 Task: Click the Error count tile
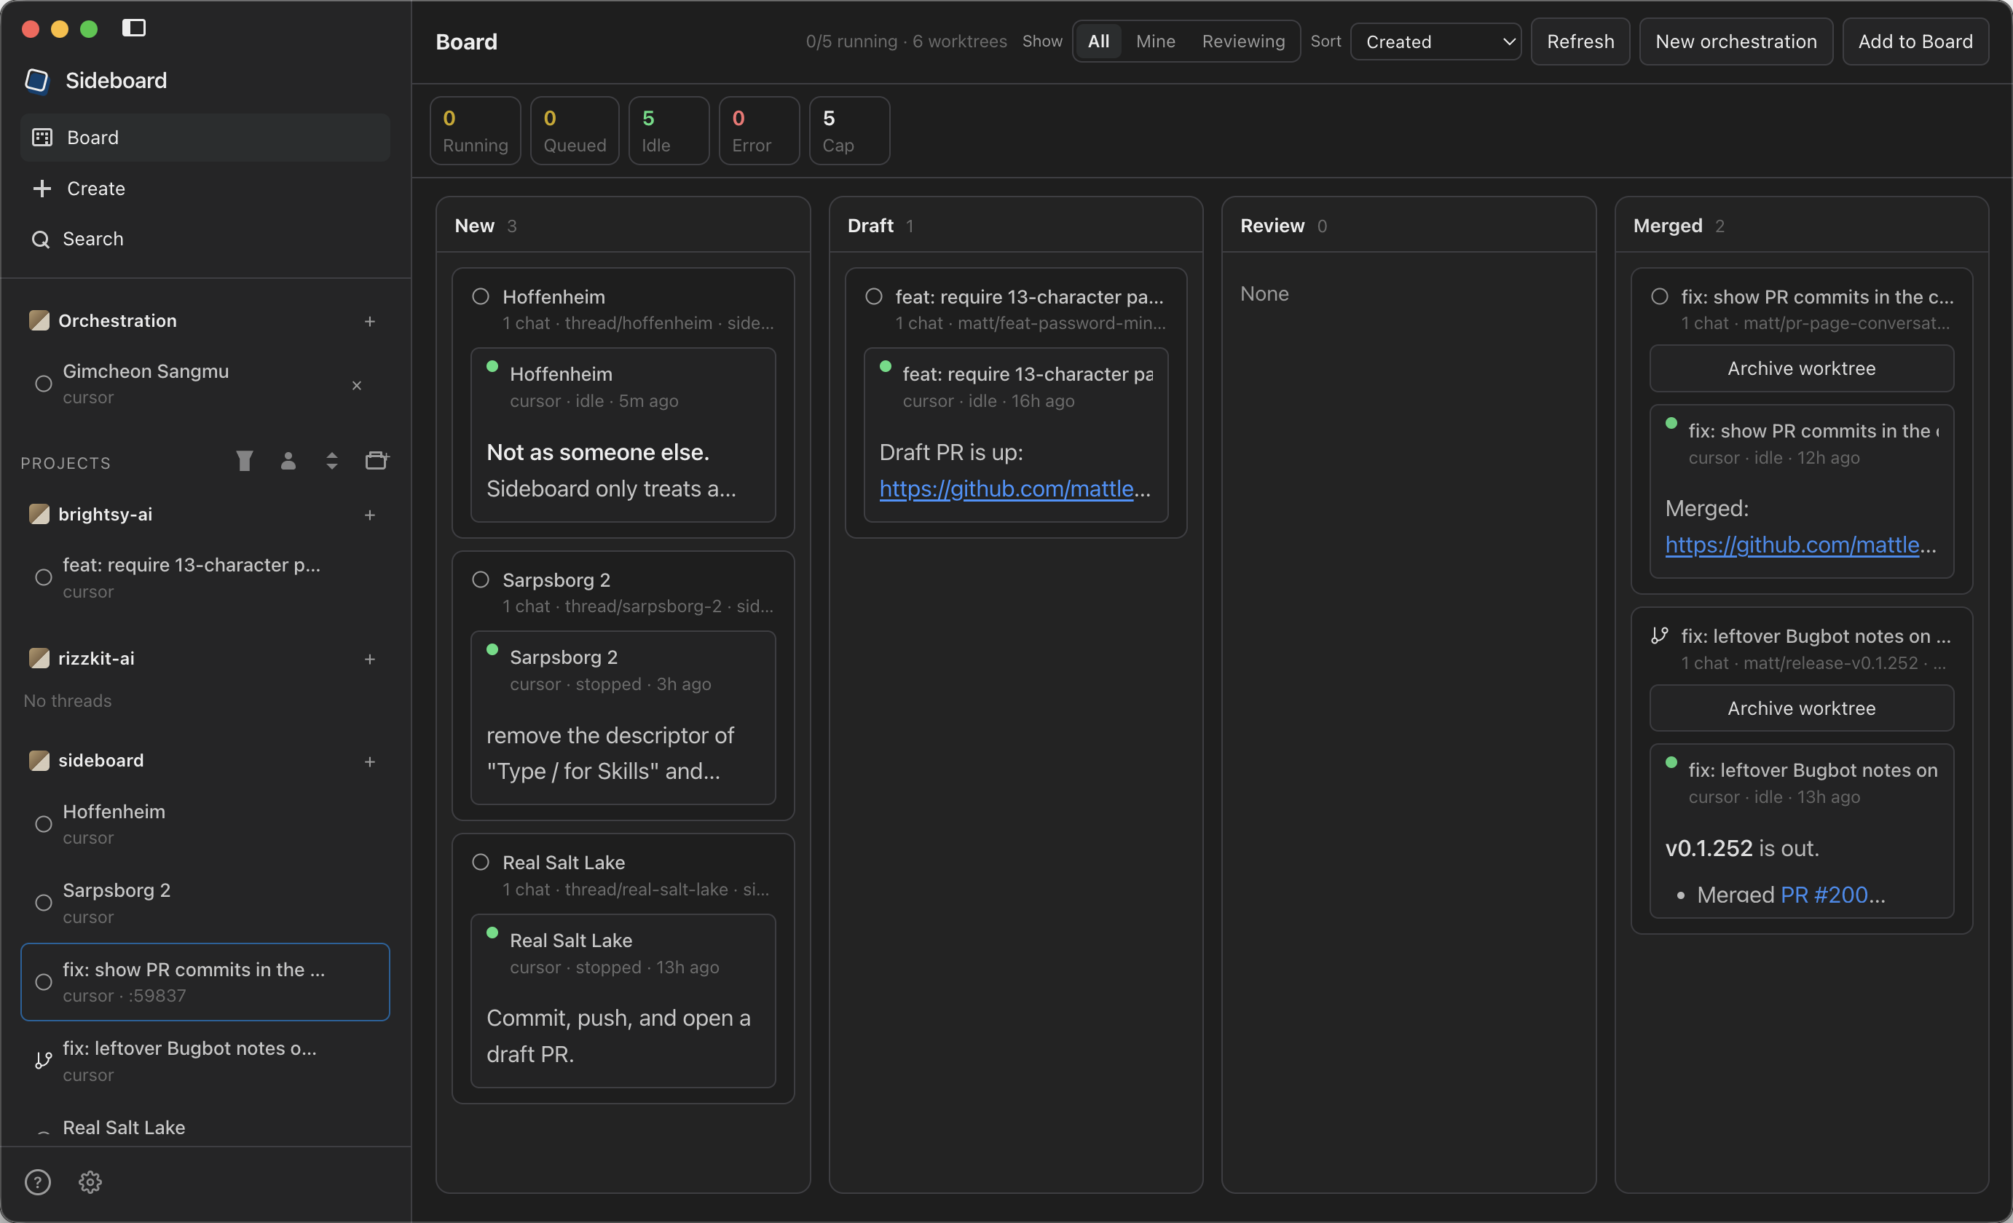point(759,130)
